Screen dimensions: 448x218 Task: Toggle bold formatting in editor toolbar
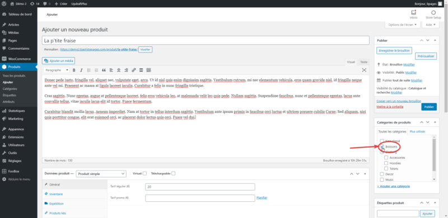pos(74,70)
